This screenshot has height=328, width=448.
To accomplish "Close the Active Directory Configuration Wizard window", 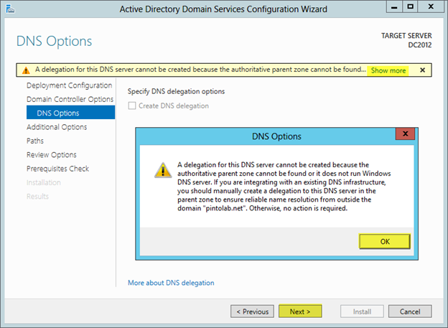I will (432, 8).
